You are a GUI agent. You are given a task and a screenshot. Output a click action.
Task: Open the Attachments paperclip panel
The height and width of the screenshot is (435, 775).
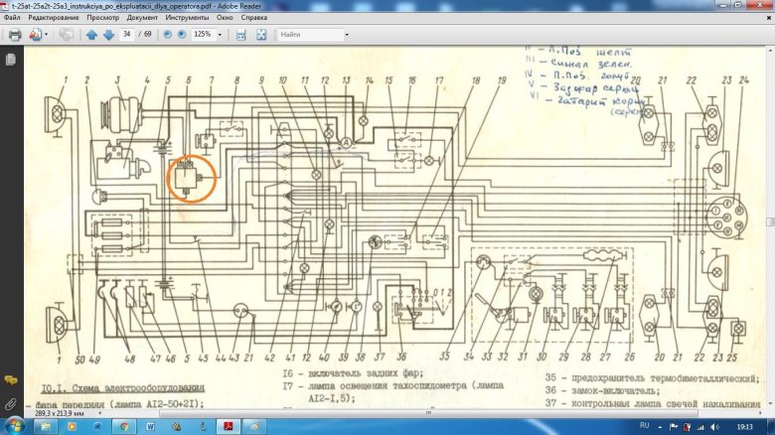[10, 404]
